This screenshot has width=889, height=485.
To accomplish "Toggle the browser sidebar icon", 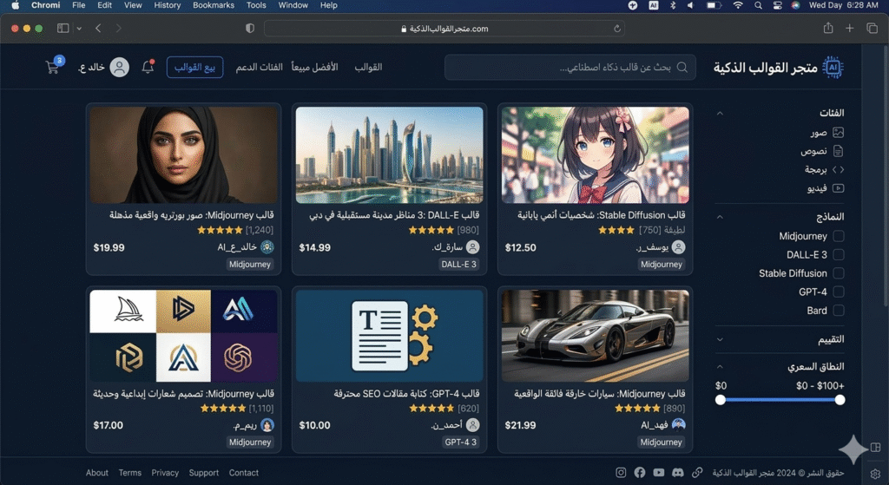I will point(63,29).
